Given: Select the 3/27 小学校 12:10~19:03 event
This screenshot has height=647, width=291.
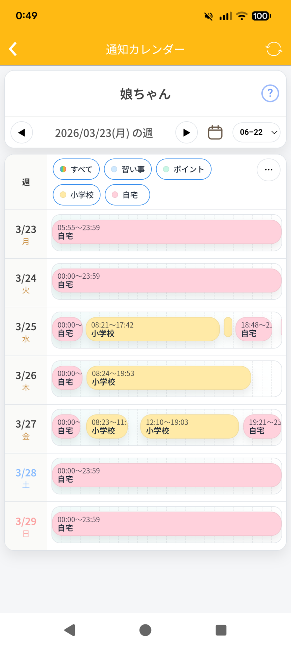Looking at the screenshot, I should tap(190, 426).
